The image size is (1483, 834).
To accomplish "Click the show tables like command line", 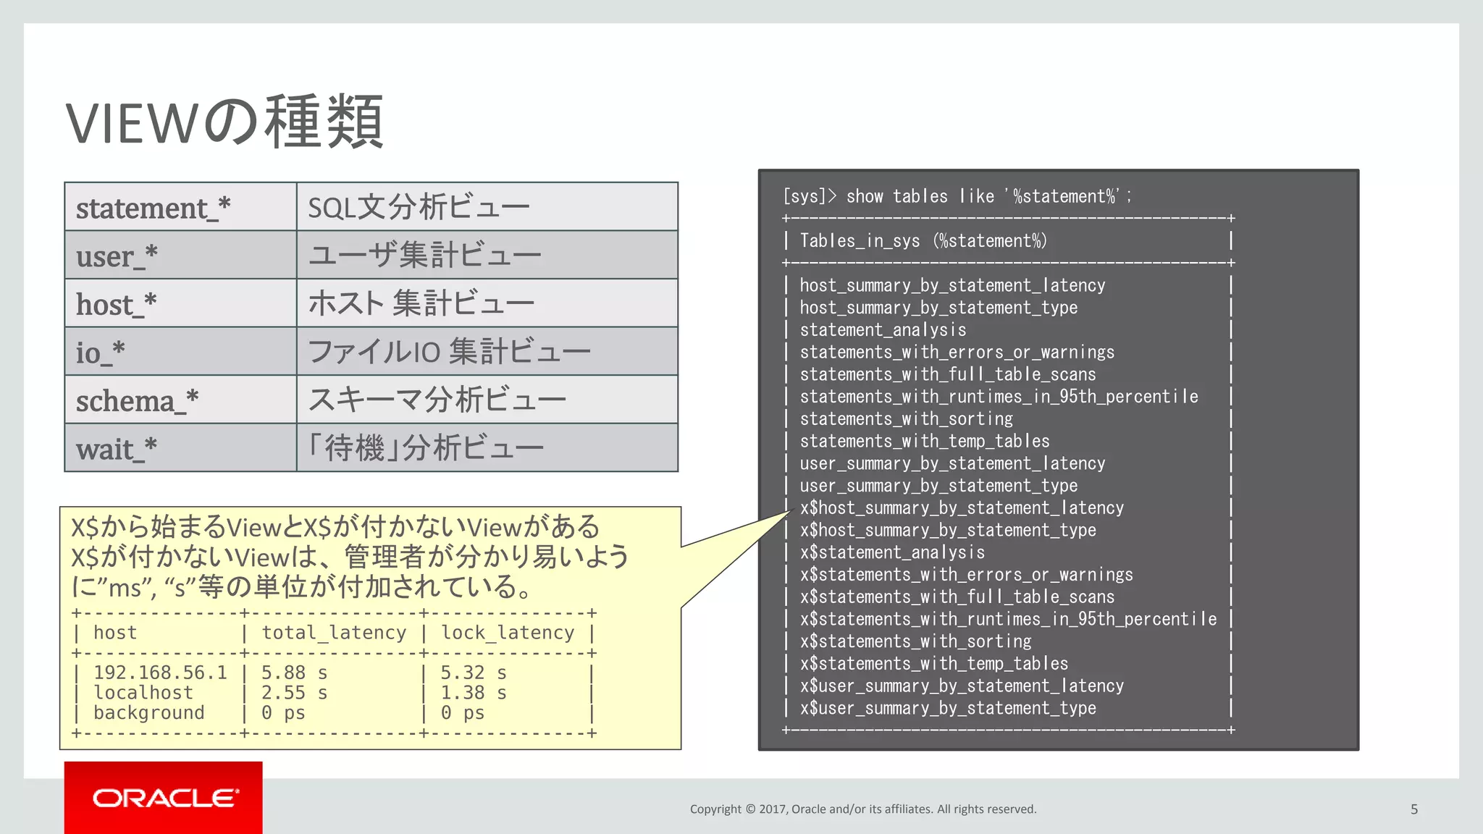I will pyautogui.click(x=957, y=196).
